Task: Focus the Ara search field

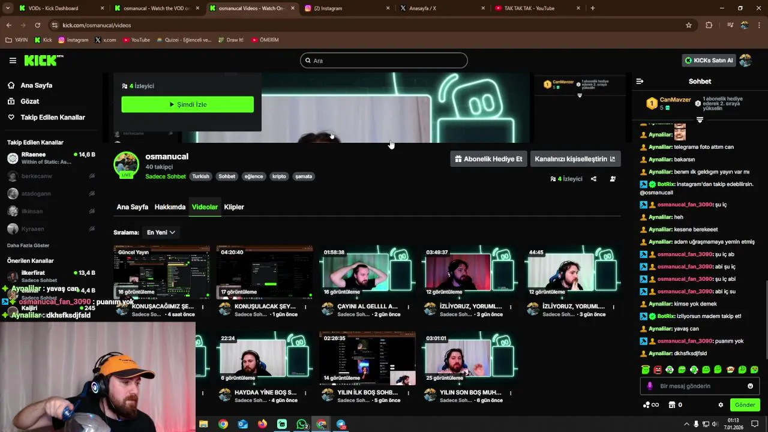Action: (384, 61)
